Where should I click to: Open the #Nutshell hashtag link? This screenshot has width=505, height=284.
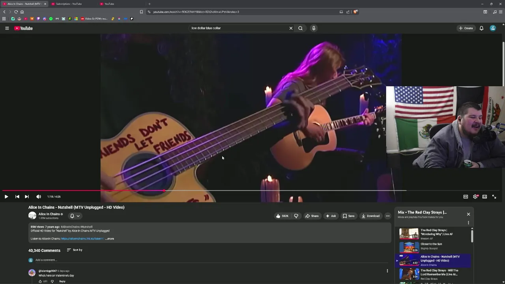[x=86, y=227]
